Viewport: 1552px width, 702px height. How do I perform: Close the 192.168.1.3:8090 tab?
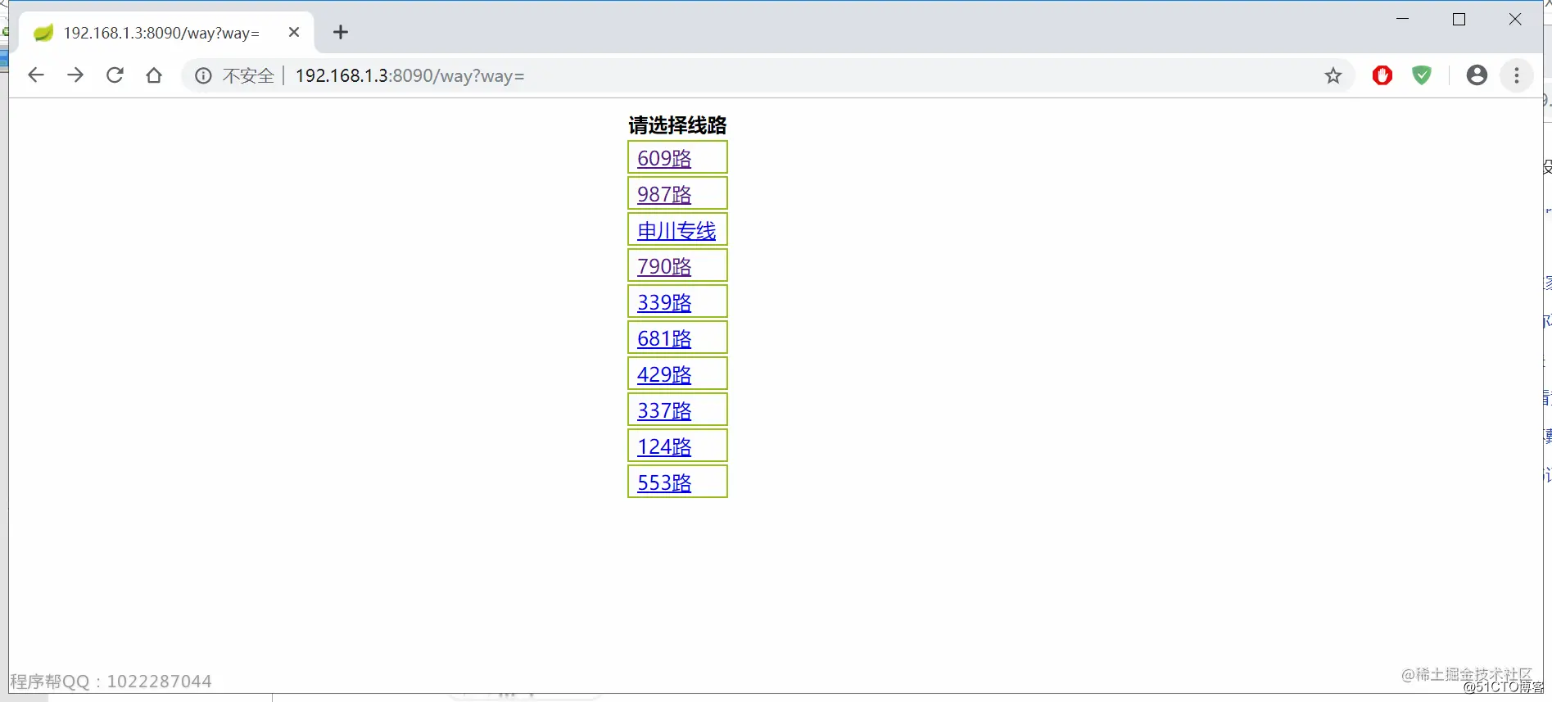[294, 32]
